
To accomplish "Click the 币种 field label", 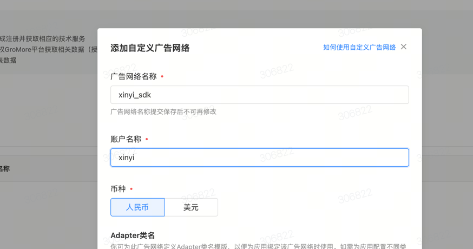I will 118,189.
